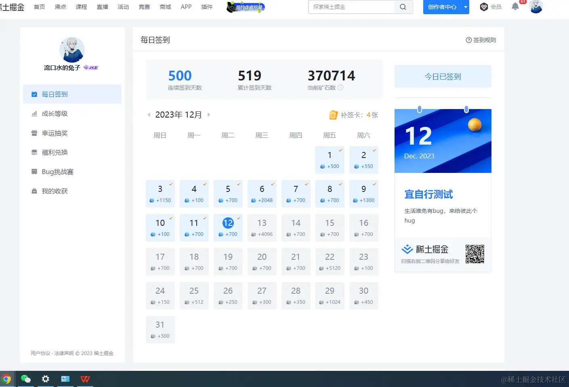This screenshot has height=387, width=569.
Task: Click the 会员 membership badge icon
Action: 483,7
